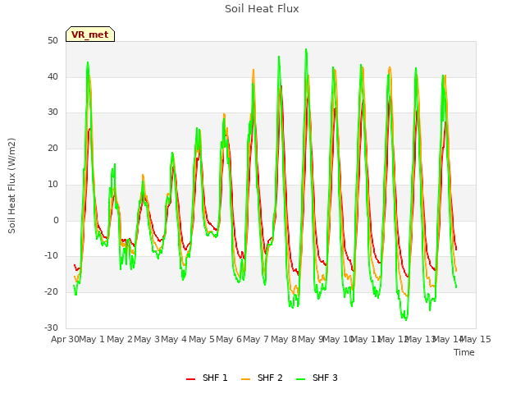Select the Soil Heat Flux chart title
Viewport: 525px width, 394px height.
point(262,9)
